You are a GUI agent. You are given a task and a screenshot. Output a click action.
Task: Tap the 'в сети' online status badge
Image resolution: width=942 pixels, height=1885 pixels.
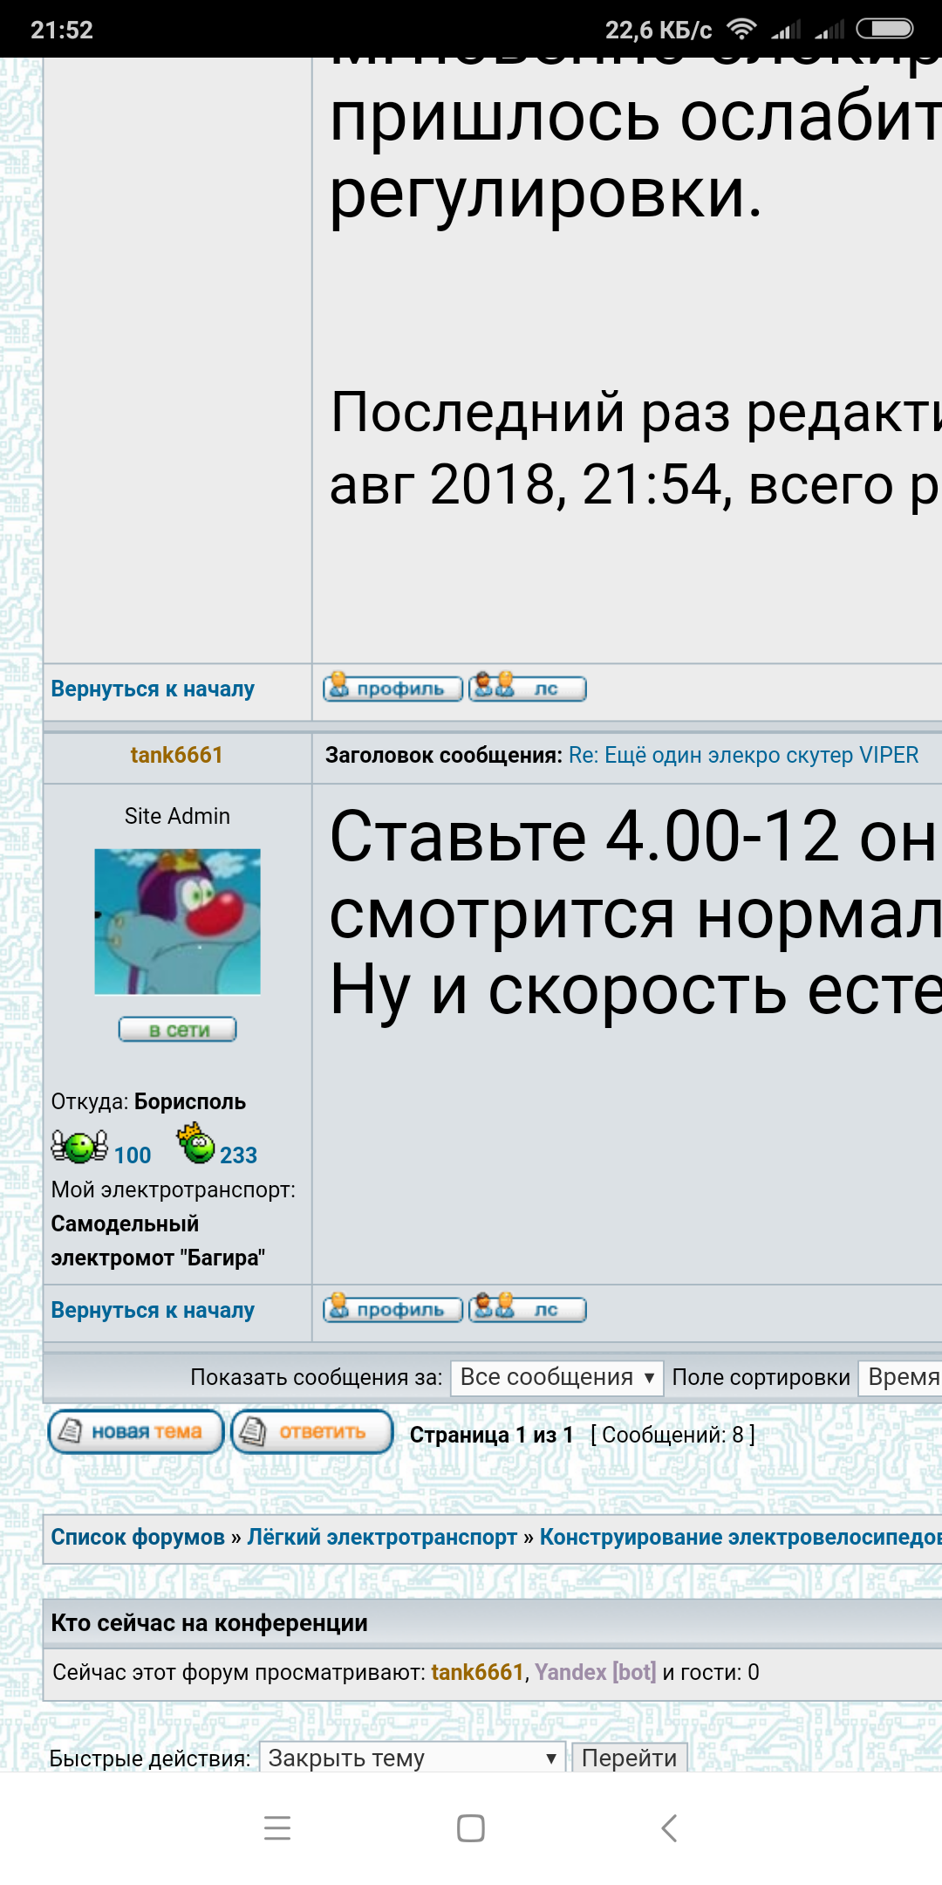pos(178,1030)
